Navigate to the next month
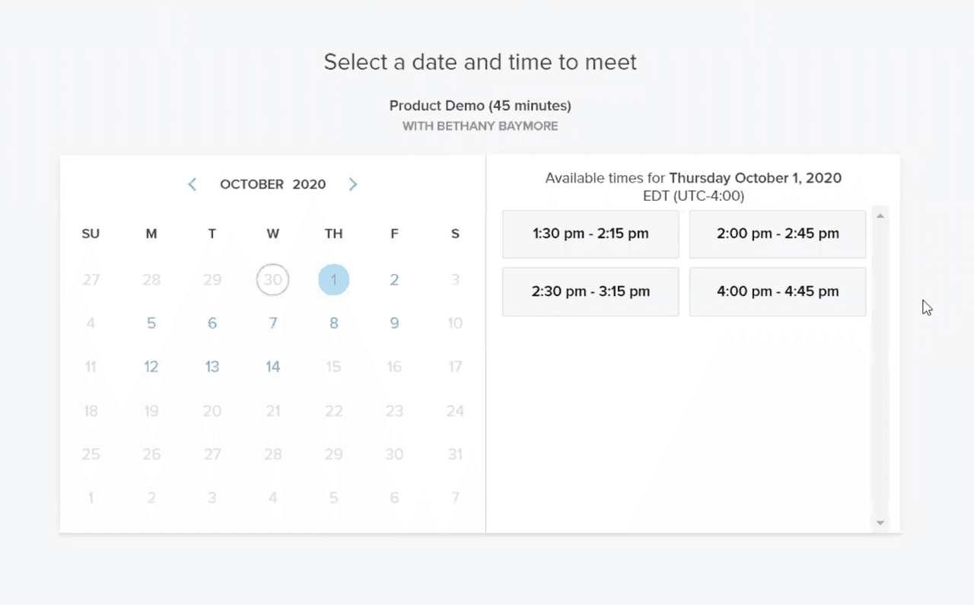This screenshot has height=605, width=974. click(352, 183)
